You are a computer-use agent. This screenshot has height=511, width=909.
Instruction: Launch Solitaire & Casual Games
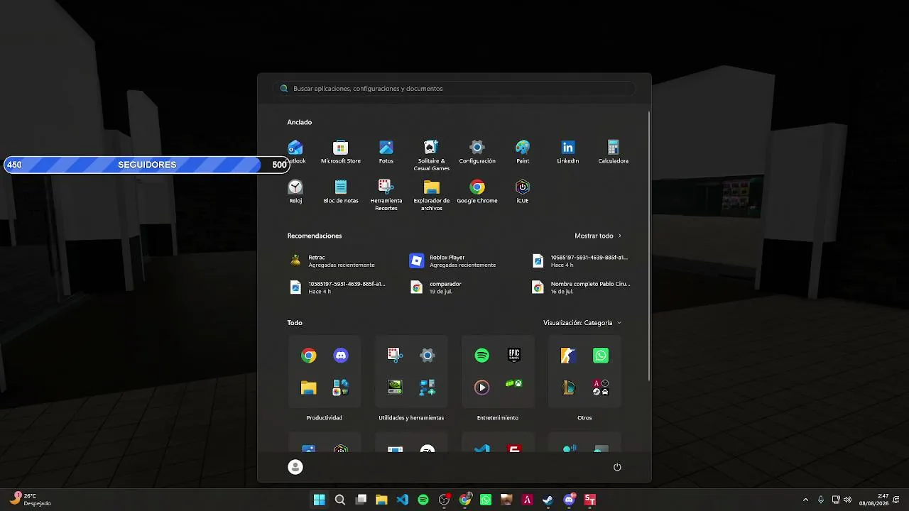(432, 155)
